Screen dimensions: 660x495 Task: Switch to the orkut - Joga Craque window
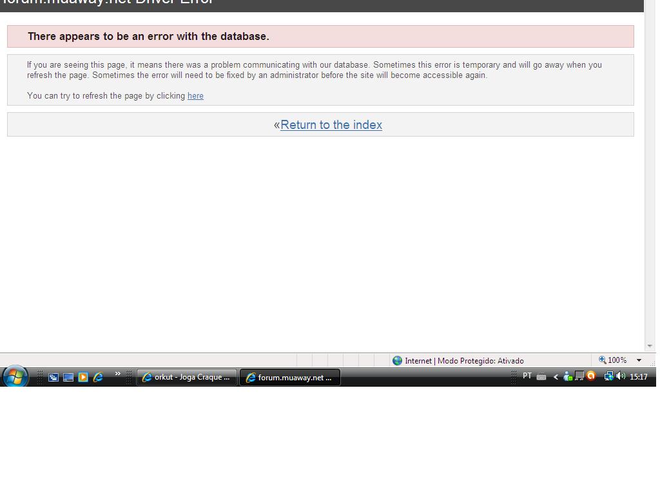186,378
